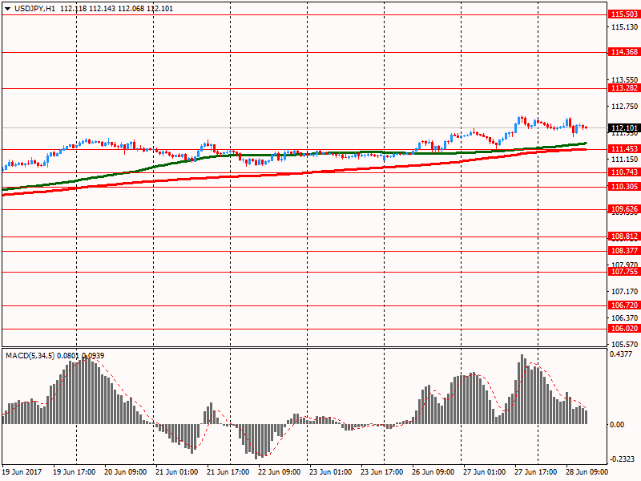The height and width of the screenshot is (481, 641).
Task: Click the 22 Jun 09:00 time label
Action: 279,472
